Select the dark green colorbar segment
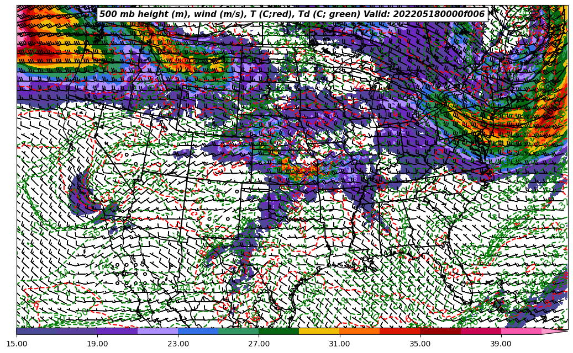This screenshot has height=353, width=573. 278,331
